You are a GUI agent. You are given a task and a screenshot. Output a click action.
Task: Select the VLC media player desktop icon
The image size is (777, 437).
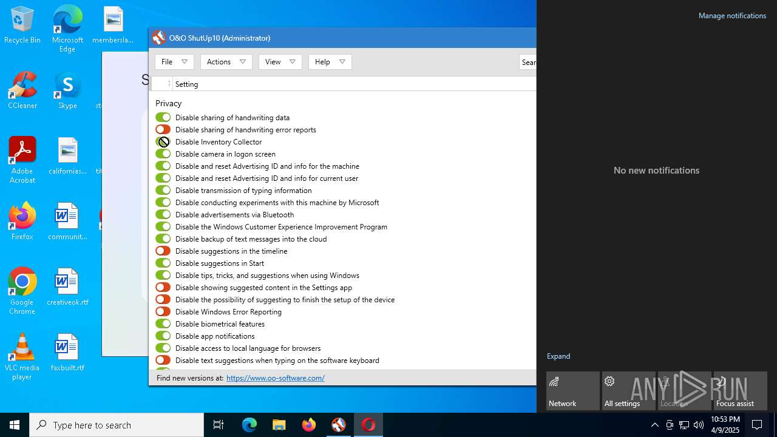[22, 357]
